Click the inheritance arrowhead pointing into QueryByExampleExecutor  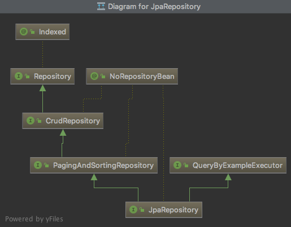pos(228,177)
